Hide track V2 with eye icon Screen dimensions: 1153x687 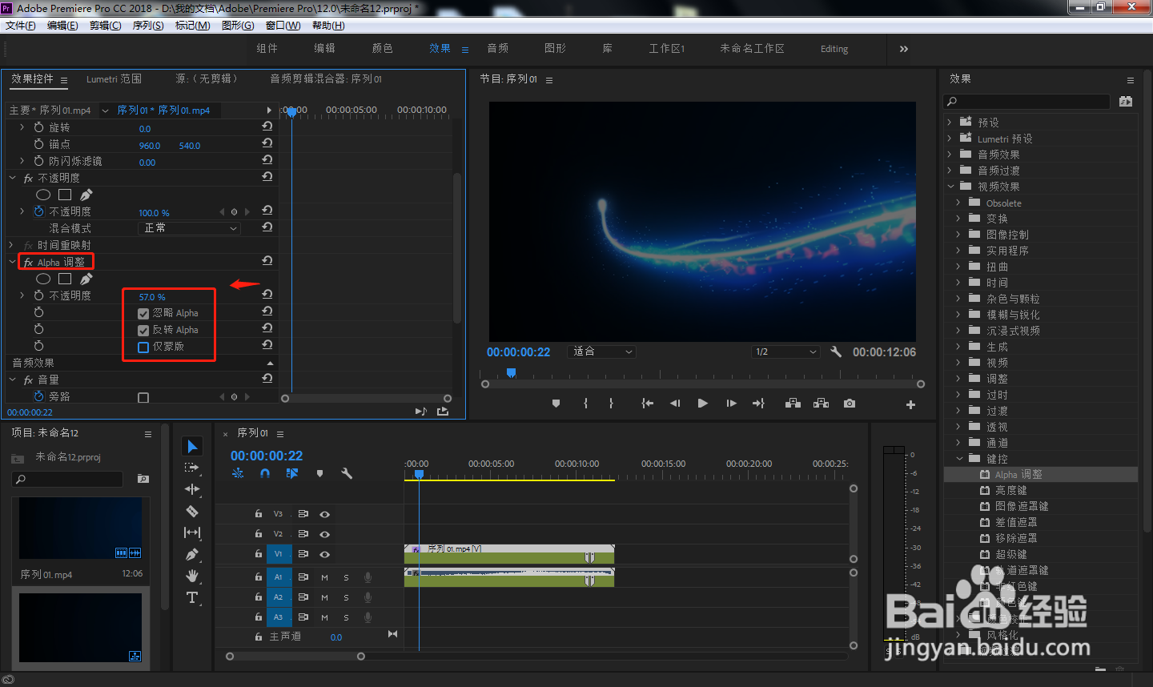tap(324, 534)
